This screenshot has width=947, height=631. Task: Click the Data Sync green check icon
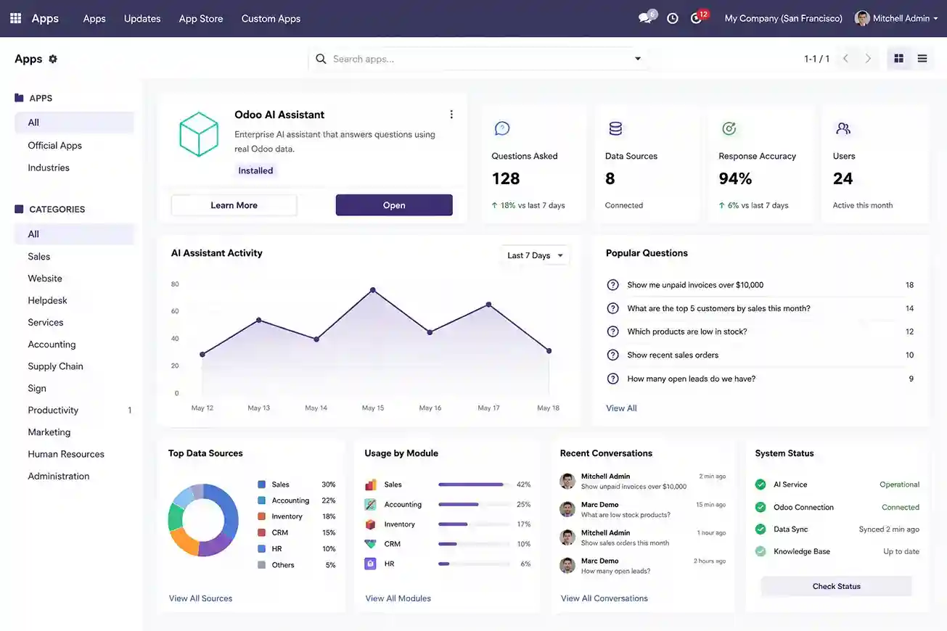click(761, 529)
